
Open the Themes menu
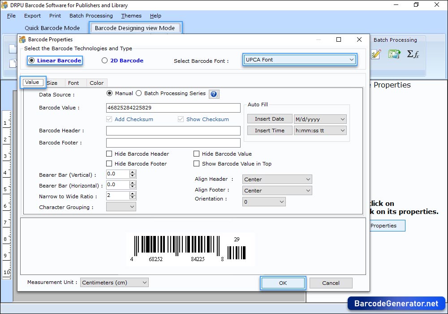pos(131,16)
